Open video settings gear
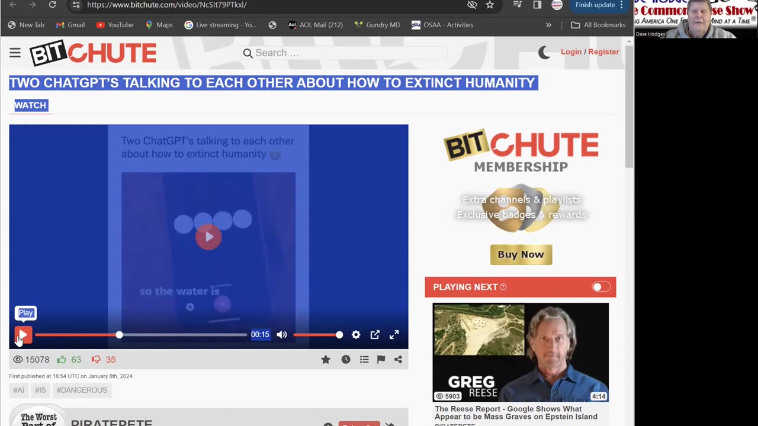 tap(356, 335)
